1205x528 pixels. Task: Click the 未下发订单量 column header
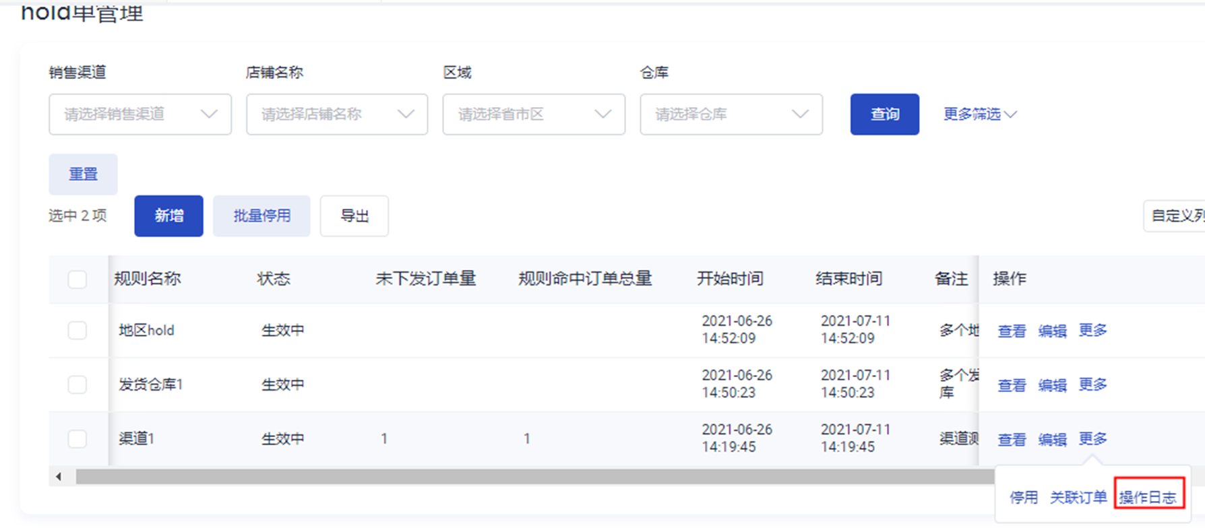426,279
